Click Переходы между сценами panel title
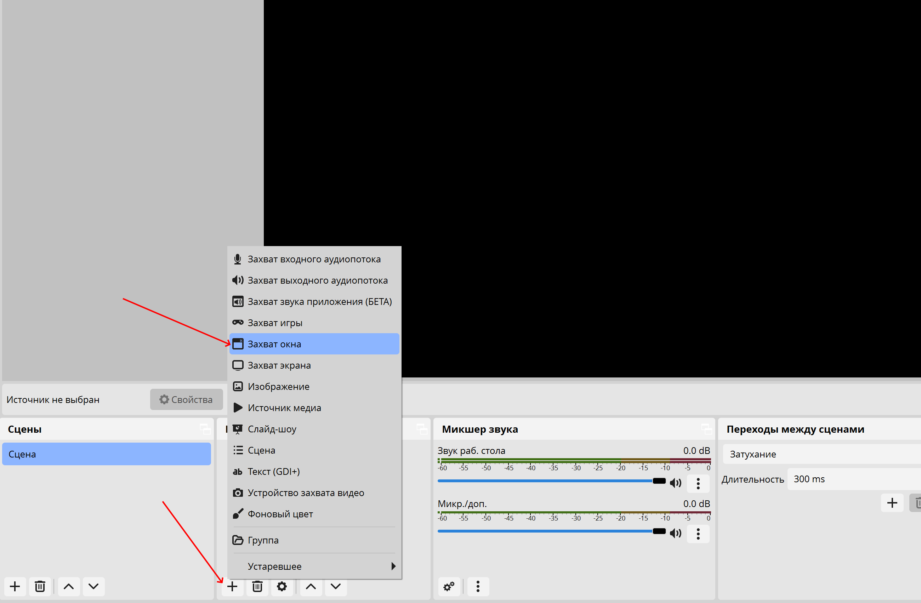 tap(796, 429)
